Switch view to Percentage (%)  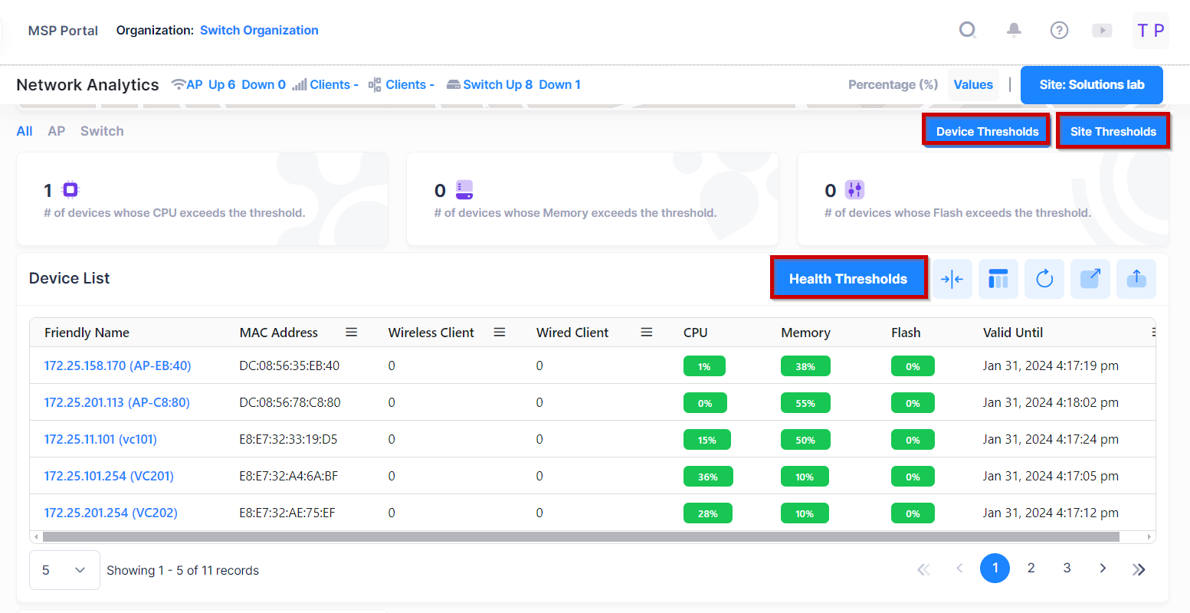893,84
